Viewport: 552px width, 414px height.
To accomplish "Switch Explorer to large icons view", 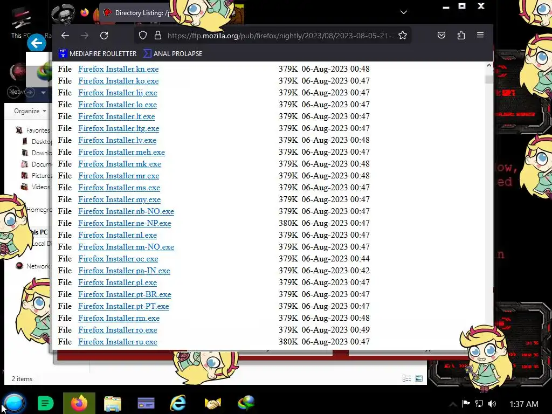I will [x=418, y=378].
